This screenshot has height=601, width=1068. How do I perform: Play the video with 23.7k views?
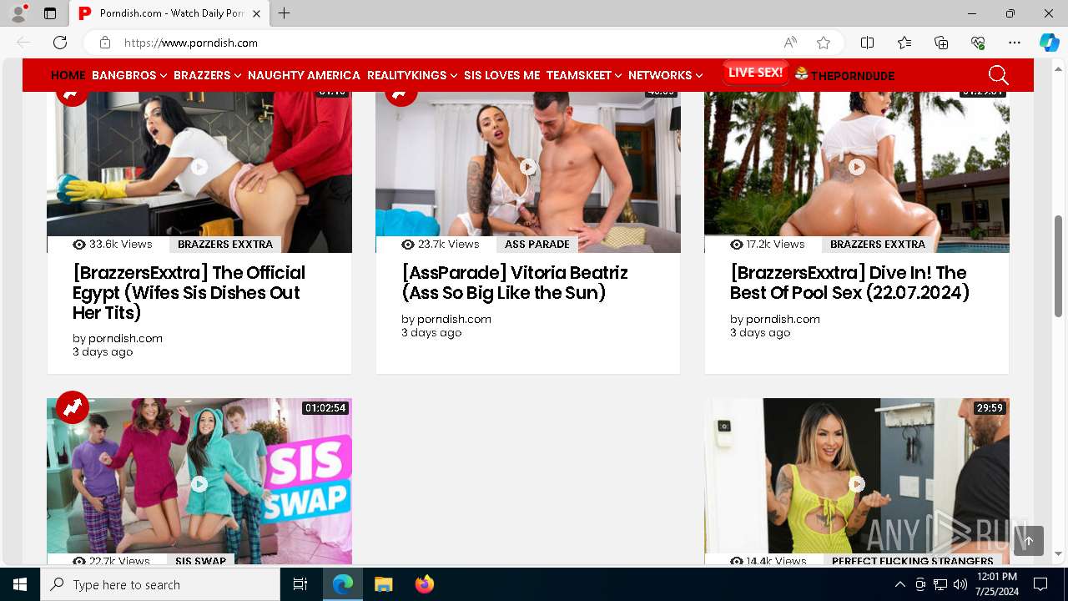click(x=527, y=167)
